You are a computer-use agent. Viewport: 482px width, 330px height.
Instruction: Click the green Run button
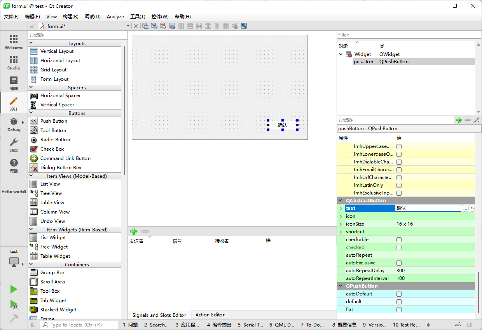[x=14, y=289]
